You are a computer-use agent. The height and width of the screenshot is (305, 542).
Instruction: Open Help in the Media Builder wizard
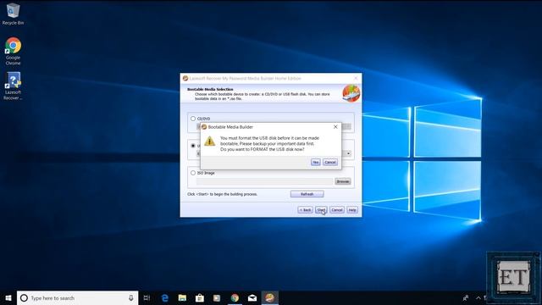[x=352, y=210]
